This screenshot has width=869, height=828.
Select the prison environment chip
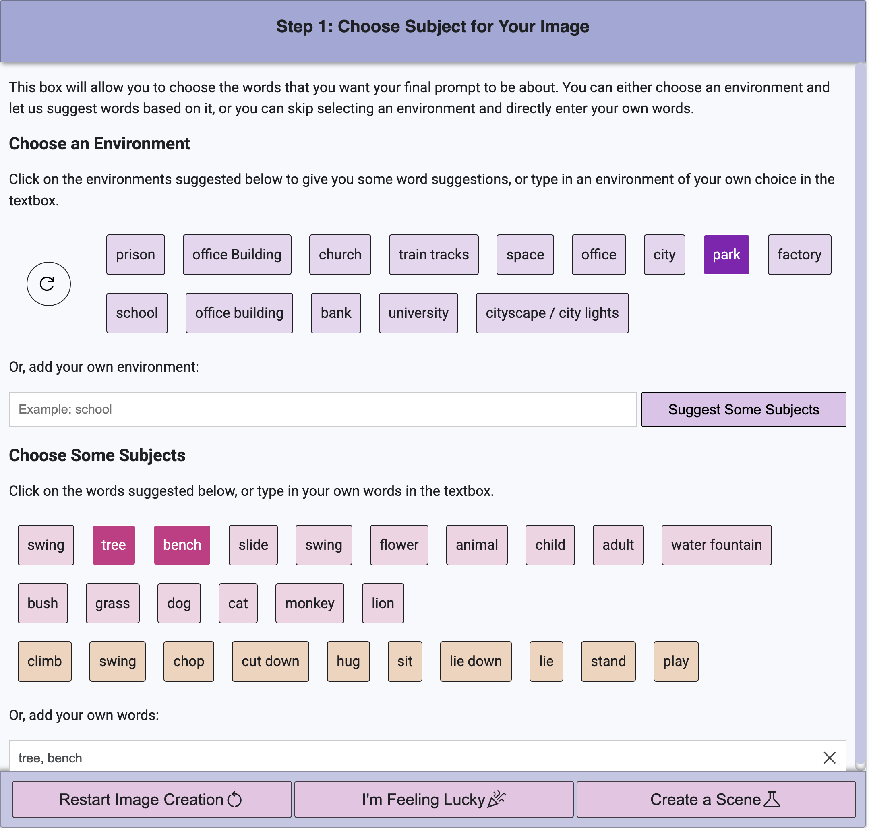(x=135, y=255)
